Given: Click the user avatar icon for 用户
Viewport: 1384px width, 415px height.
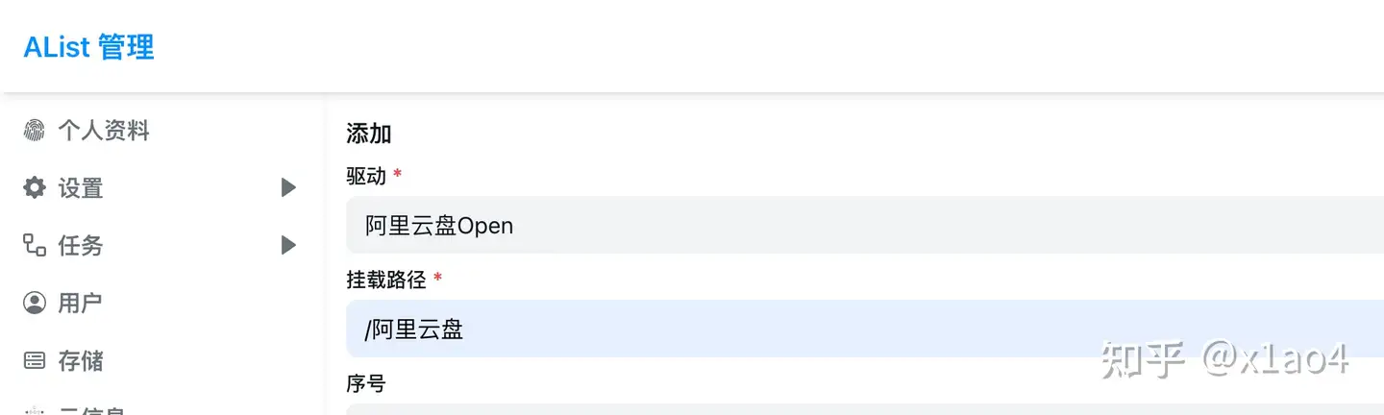Looking at the screenshot, I should pos(35,304).
